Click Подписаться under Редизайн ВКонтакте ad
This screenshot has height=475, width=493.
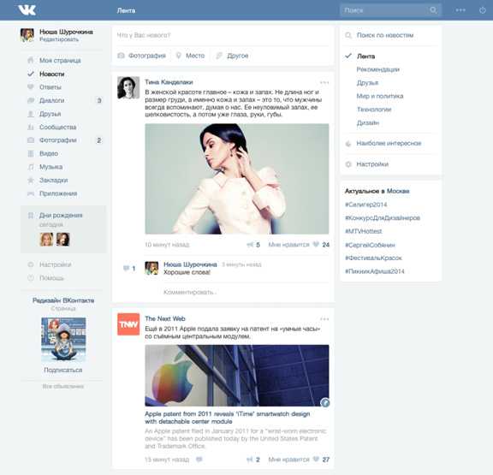pyautogui.click(x=63, y=370)
